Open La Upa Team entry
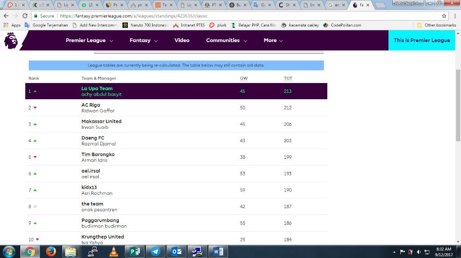Image resolution: width=461 pixels, height=258 pixels. pos(176,91)
